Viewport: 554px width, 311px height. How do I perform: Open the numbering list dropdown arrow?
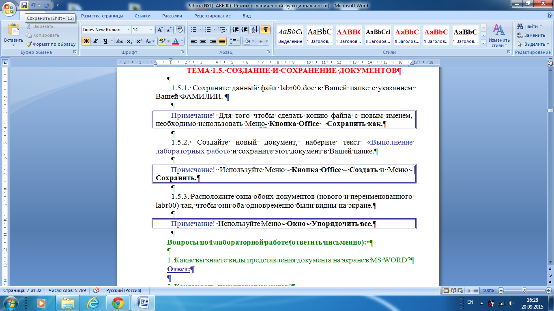[x=214, y=30]
